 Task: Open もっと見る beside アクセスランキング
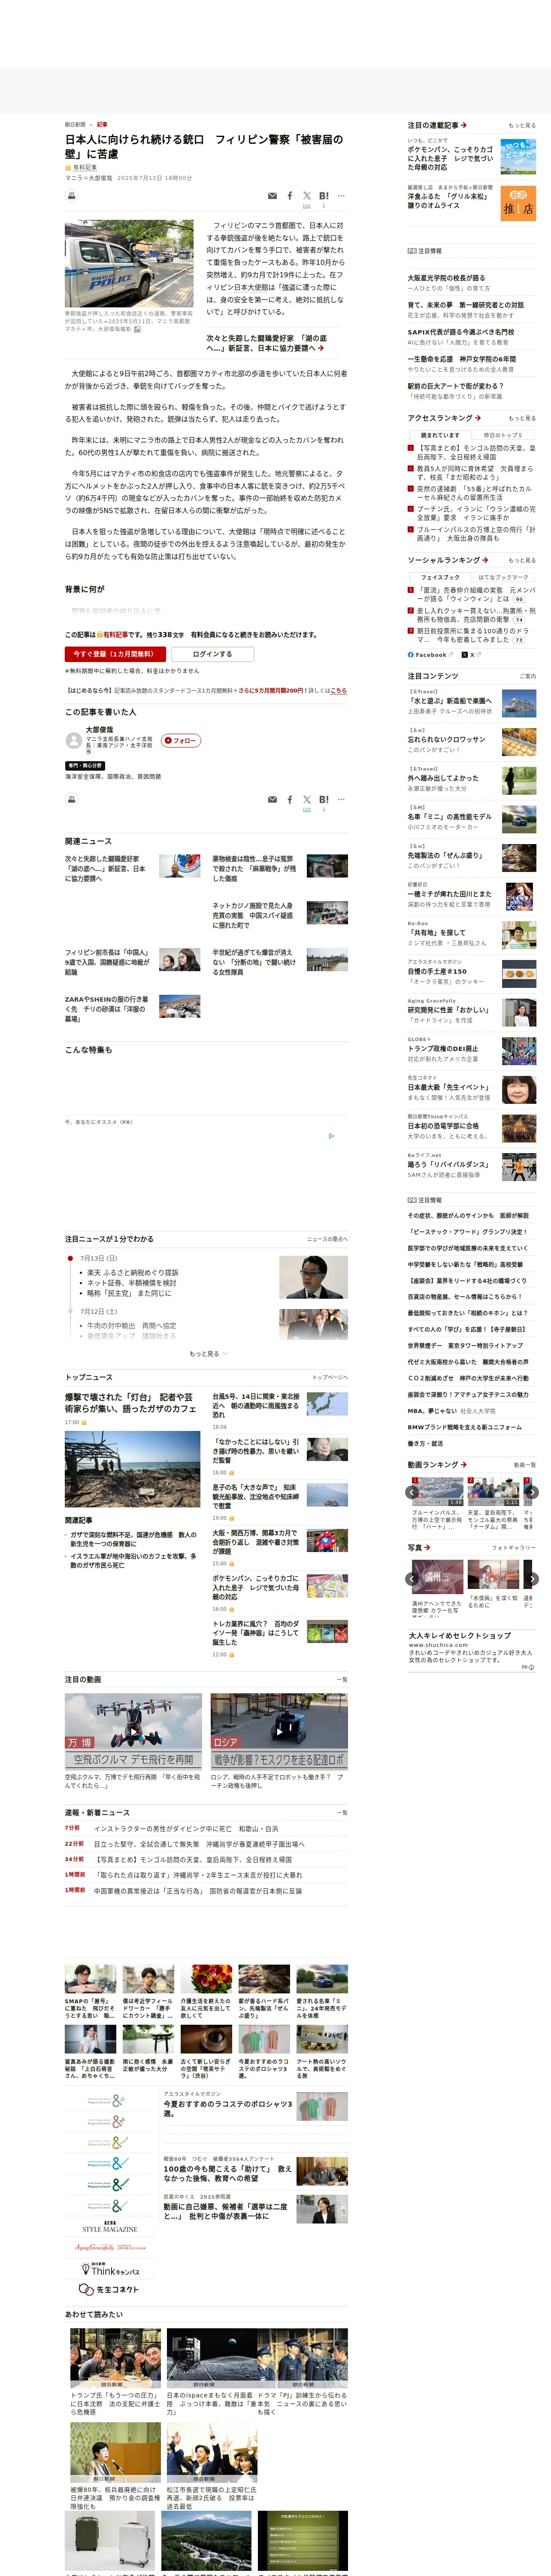(521, 418)
